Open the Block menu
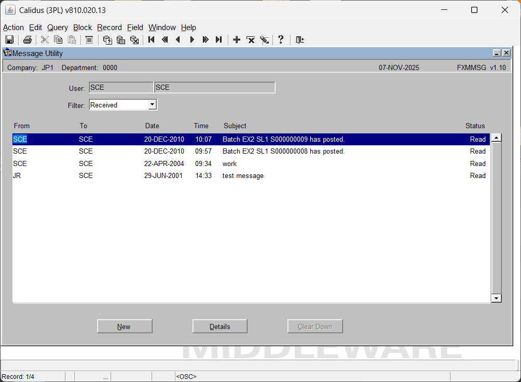The width and height of the screenshot is (521, 382). tap(82, 28)
